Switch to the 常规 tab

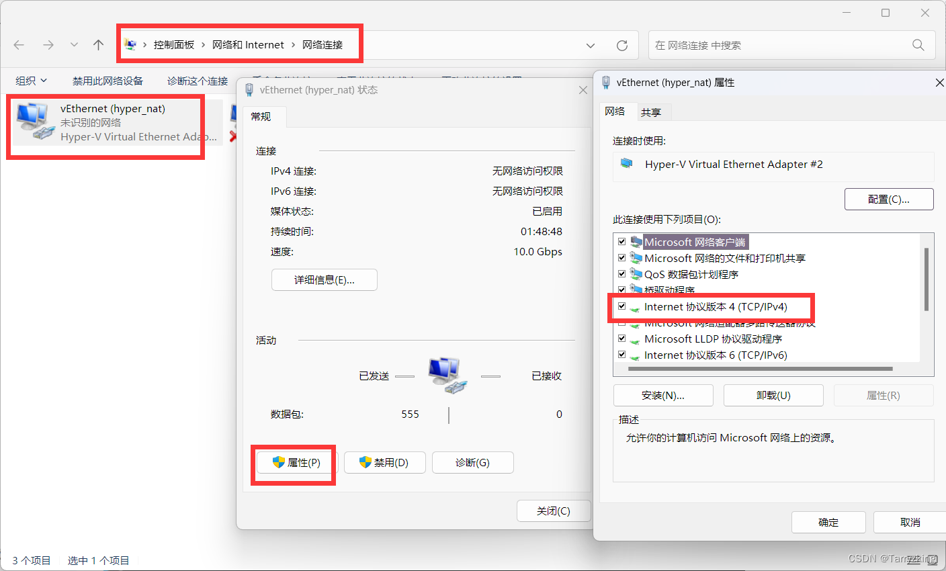coord(261,116)
